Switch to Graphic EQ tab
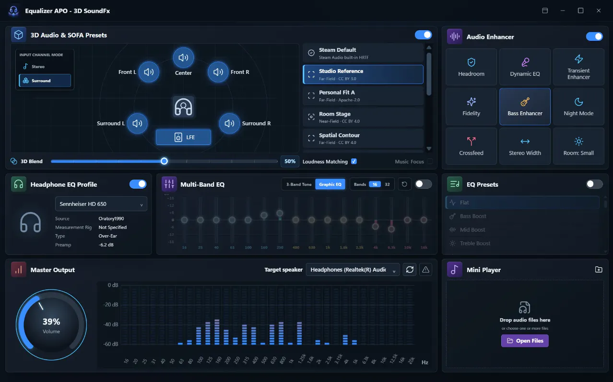 pyautogui.click(x=330, y=184)
